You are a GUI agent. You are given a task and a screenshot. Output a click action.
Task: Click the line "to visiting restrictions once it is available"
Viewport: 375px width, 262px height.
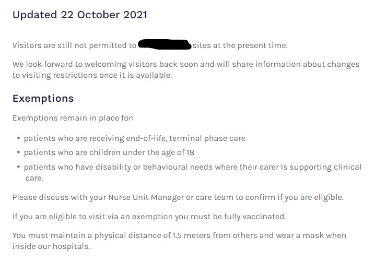pyautogui.click(x=92, y=75)
